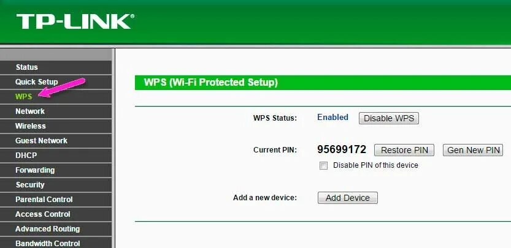Viewport: 511px width, 248px height.
Task: Expand the Wireless menu section
Action: (56, 126)
